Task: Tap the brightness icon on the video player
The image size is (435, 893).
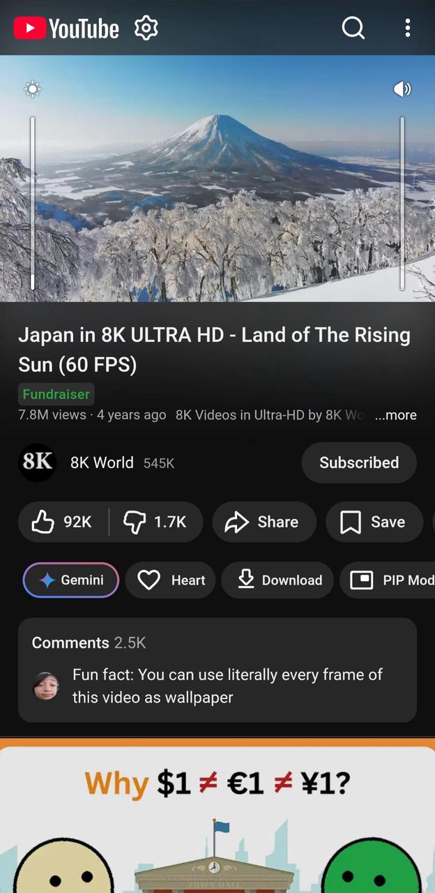Action: (33, 89)
